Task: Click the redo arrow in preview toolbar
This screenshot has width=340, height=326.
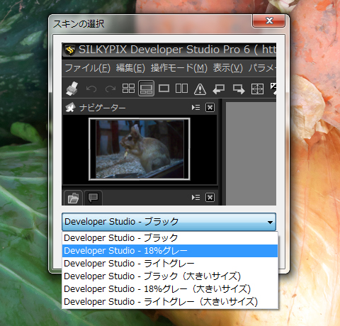Action: pos(110,89)
